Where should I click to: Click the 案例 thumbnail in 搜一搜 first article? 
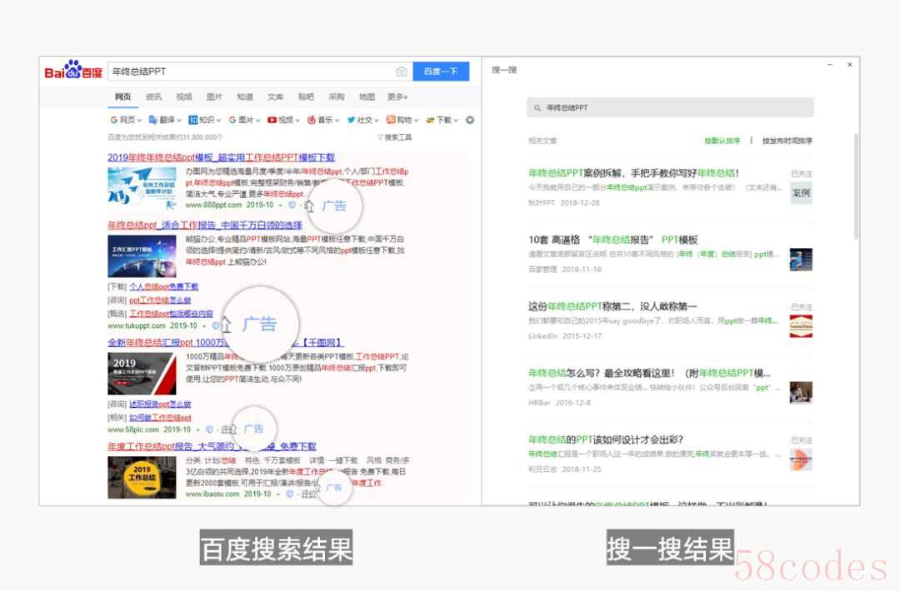801,193
